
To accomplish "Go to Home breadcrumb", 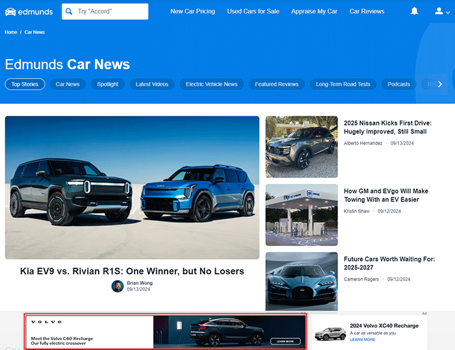I will pos(11,32).
